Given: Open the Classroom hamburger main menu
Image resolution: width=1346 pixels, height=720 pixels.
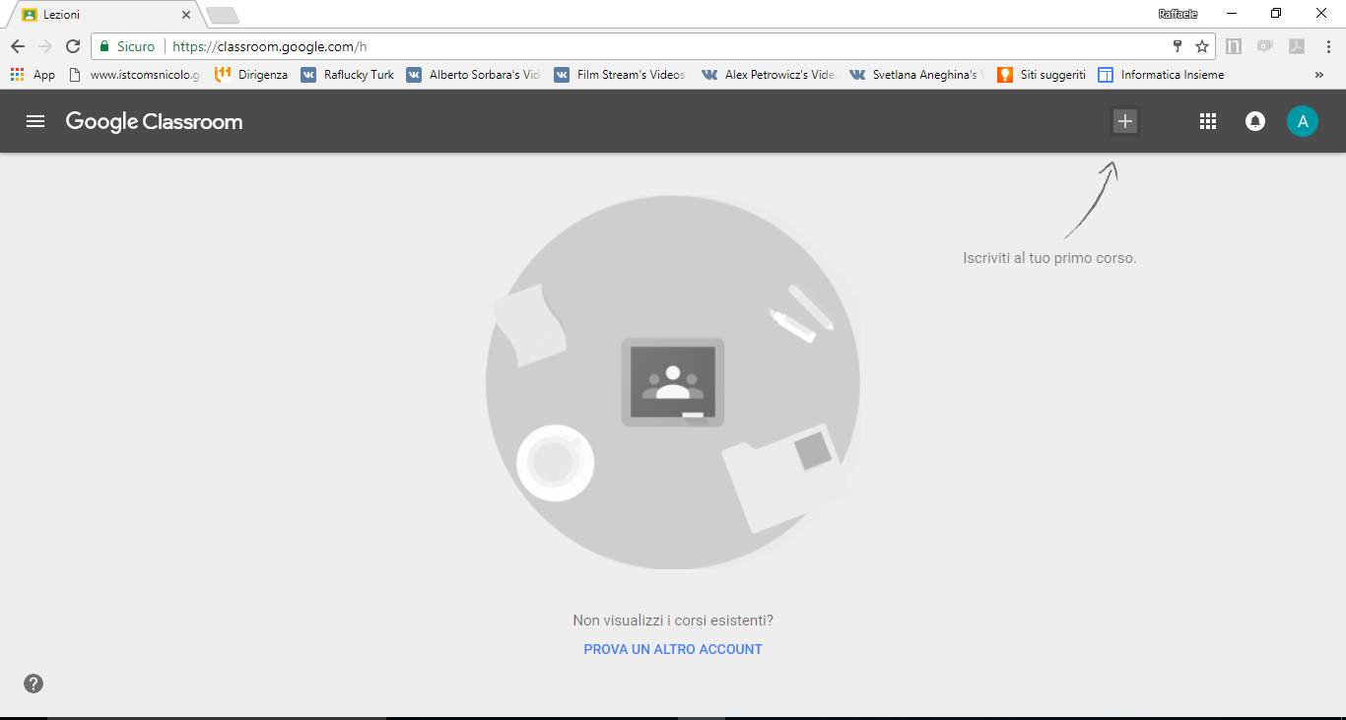Looking at the screenshot, I should click(35, 121).
